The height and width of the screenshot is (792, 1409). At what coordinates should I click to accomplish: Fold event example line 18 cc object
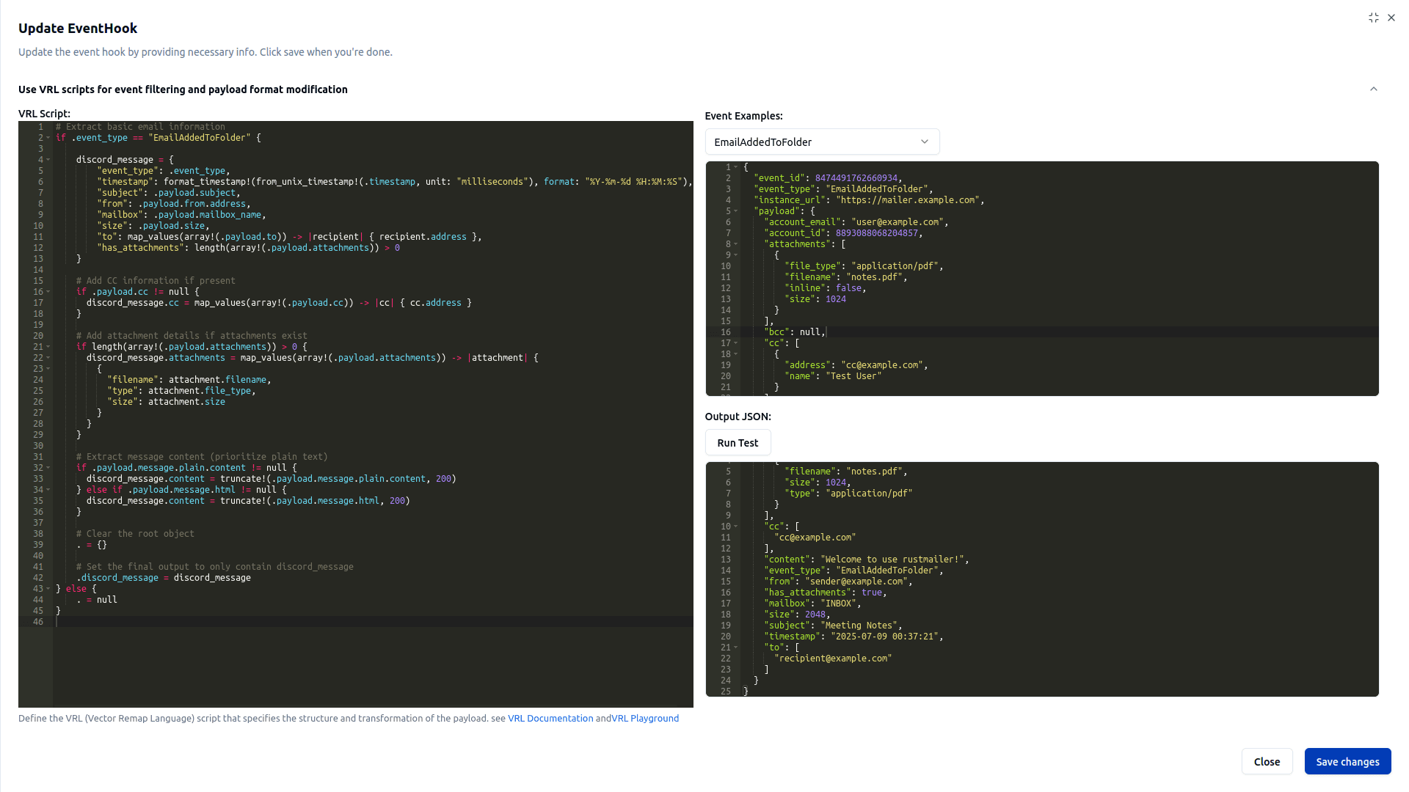point(736,354)
